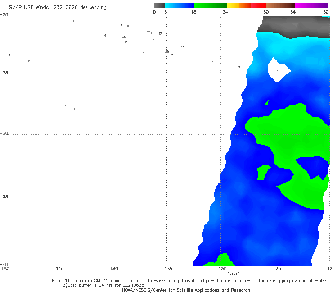Click the swath time label '13:57'
The image size is (333, 293).
pos(234,274)
